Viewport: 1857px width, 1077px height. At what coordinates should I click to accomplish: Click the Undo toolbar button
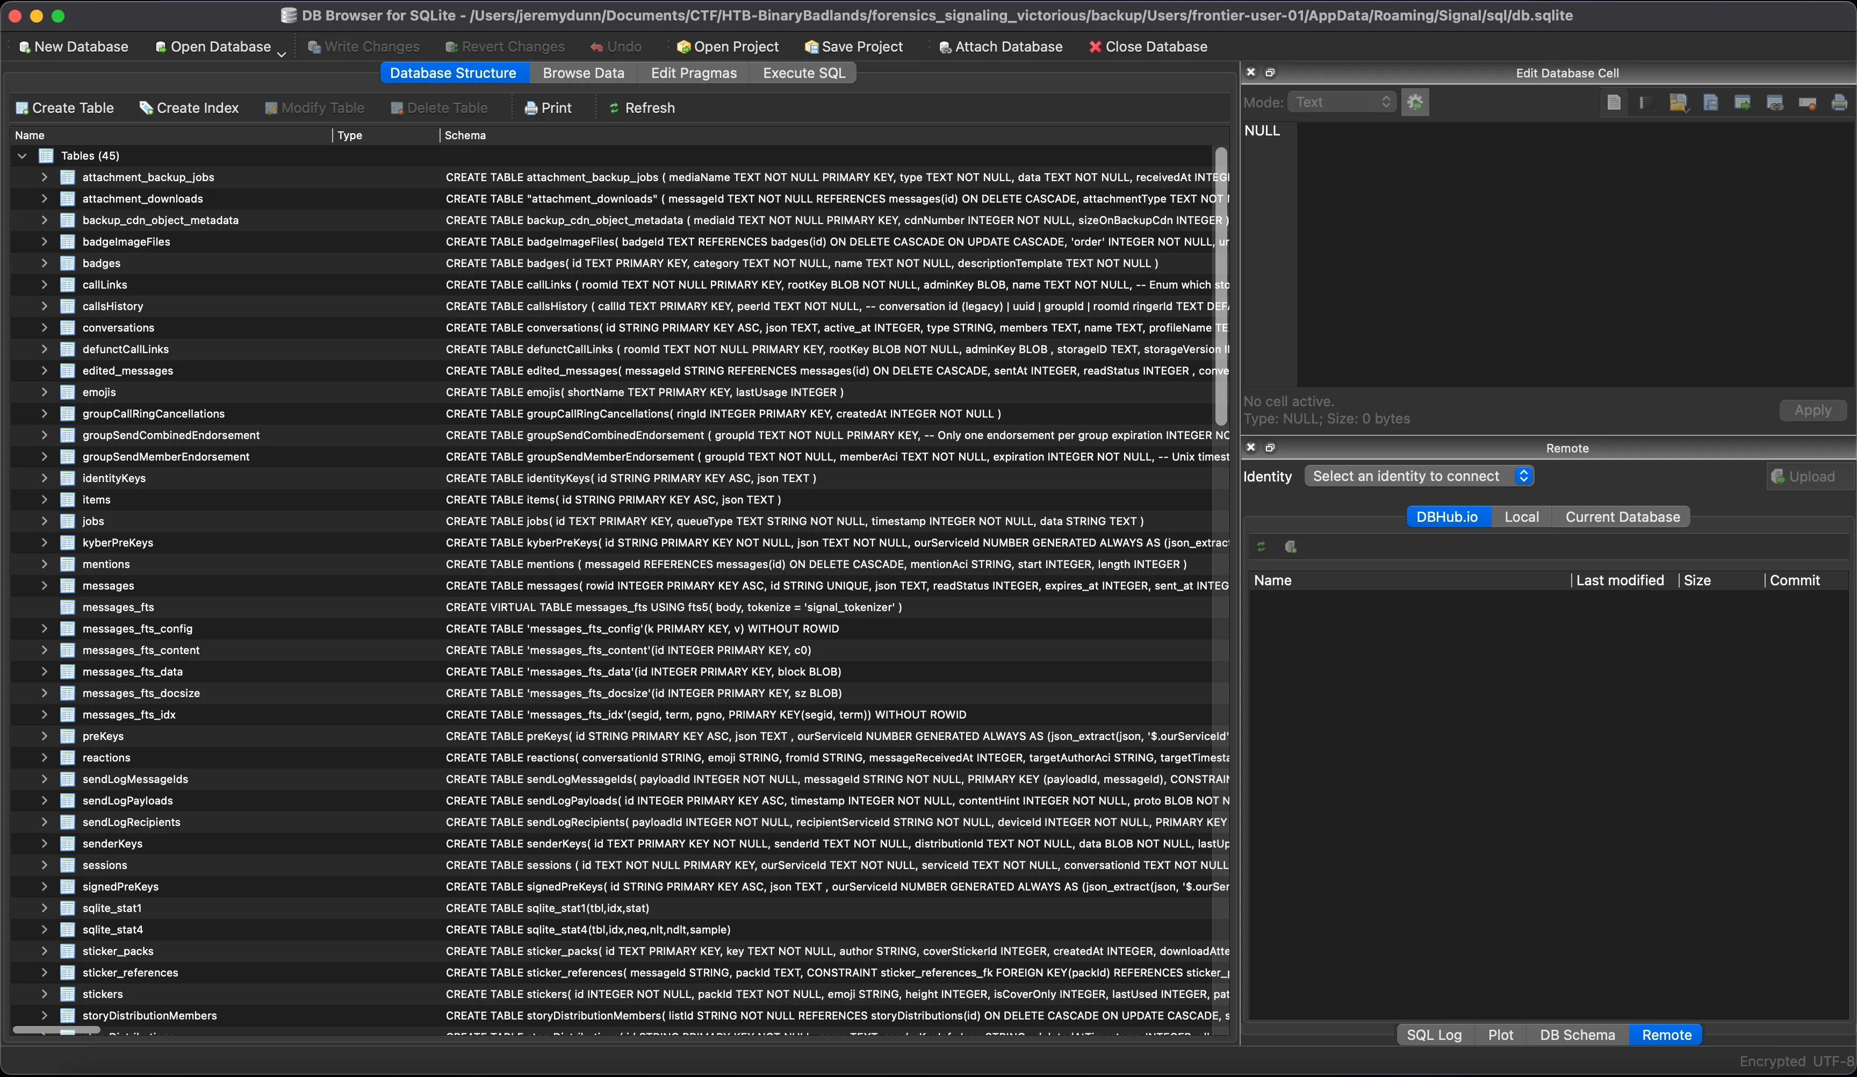(x=616, y=46)
